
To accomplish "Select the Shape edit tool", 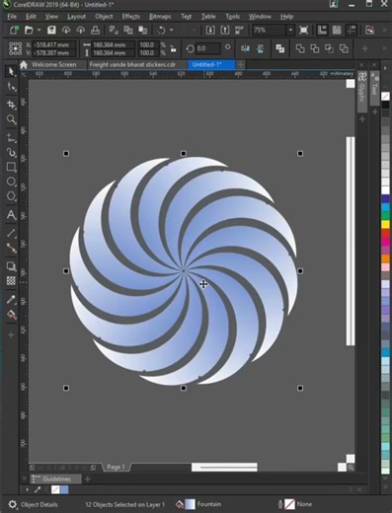I will click(12, 87).
